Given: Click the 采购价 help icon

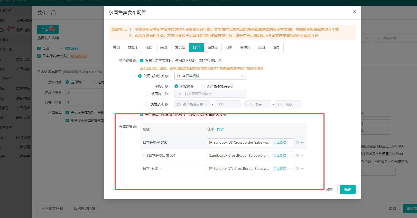Looking at the screenshot, I should point(166,86).
